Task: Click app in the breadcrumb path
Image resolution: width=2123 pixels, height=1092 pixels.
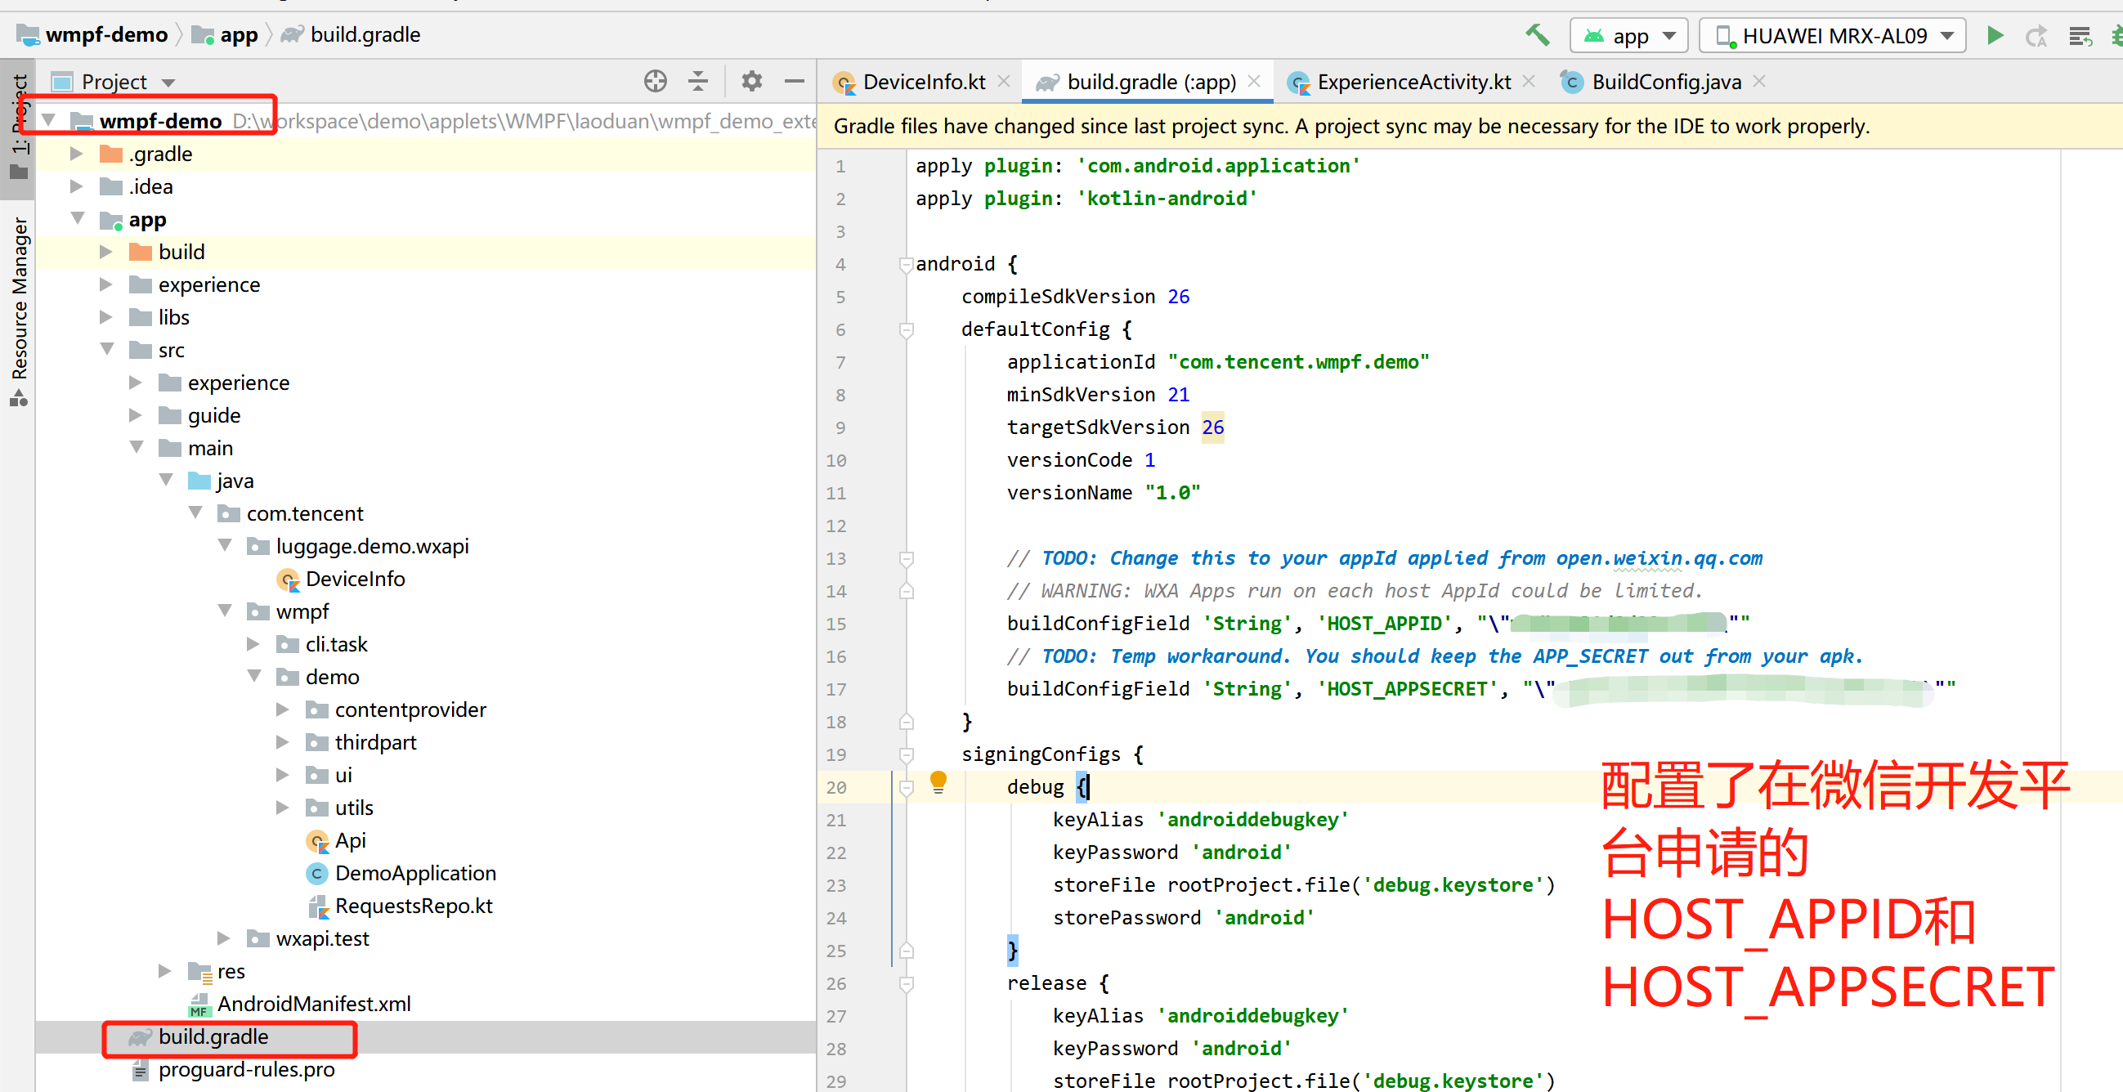Action: point(238,34)
